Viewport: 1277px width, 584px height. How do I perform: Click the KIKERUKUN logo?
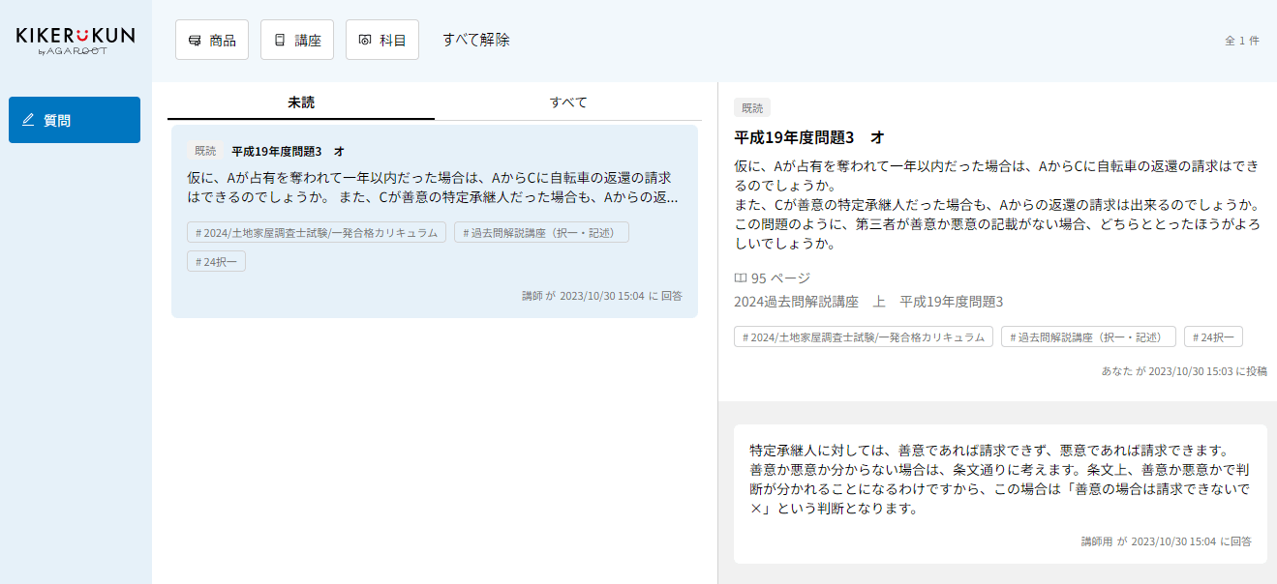click(x=76, y=40)
